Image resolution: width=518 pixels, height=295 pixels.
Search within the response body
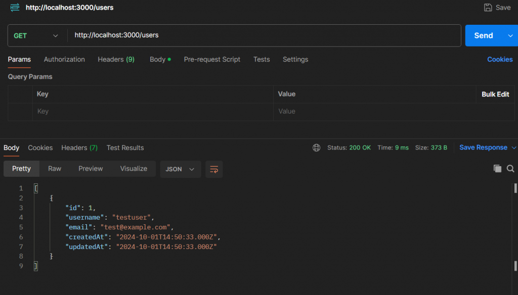coord(510,169)
